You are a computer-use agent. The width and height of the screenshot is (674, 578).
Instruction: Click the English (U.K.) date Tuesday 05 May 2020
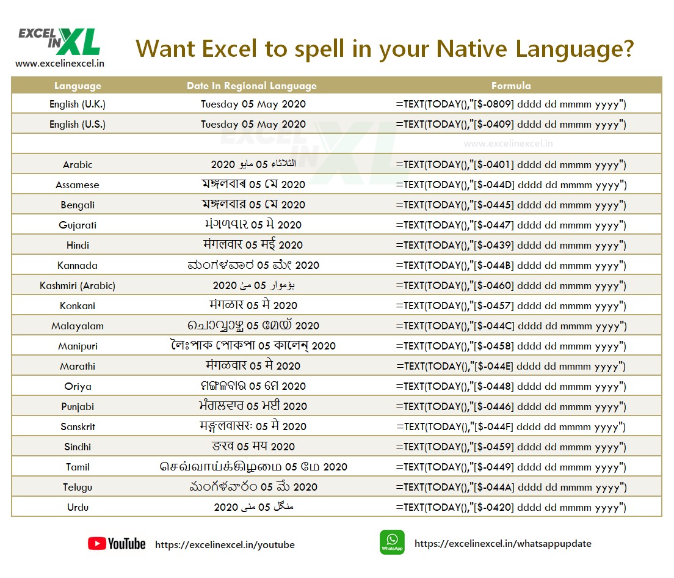coord(253,104)
